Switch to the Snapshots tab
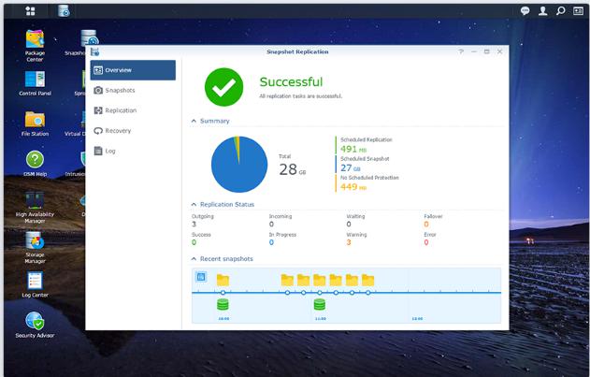 point(120,90)
